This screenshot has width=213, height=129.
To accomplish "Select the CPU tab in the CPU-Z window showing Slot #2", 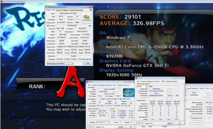I will [138, 82].
